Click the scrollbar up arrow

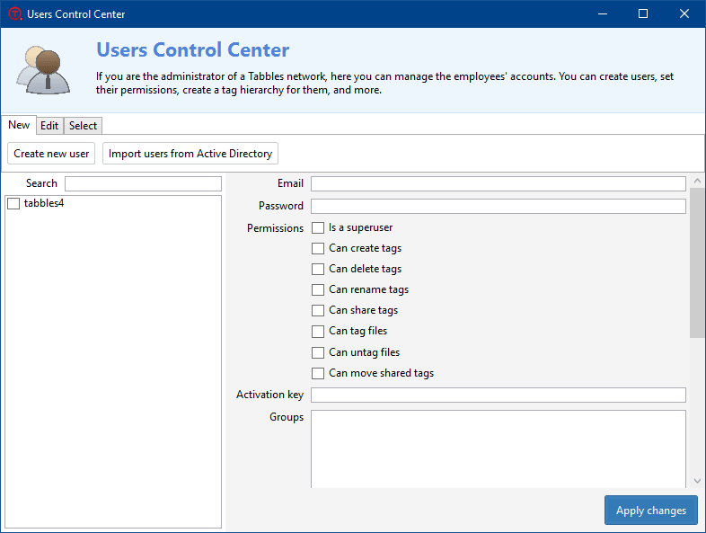pos(697,181)
